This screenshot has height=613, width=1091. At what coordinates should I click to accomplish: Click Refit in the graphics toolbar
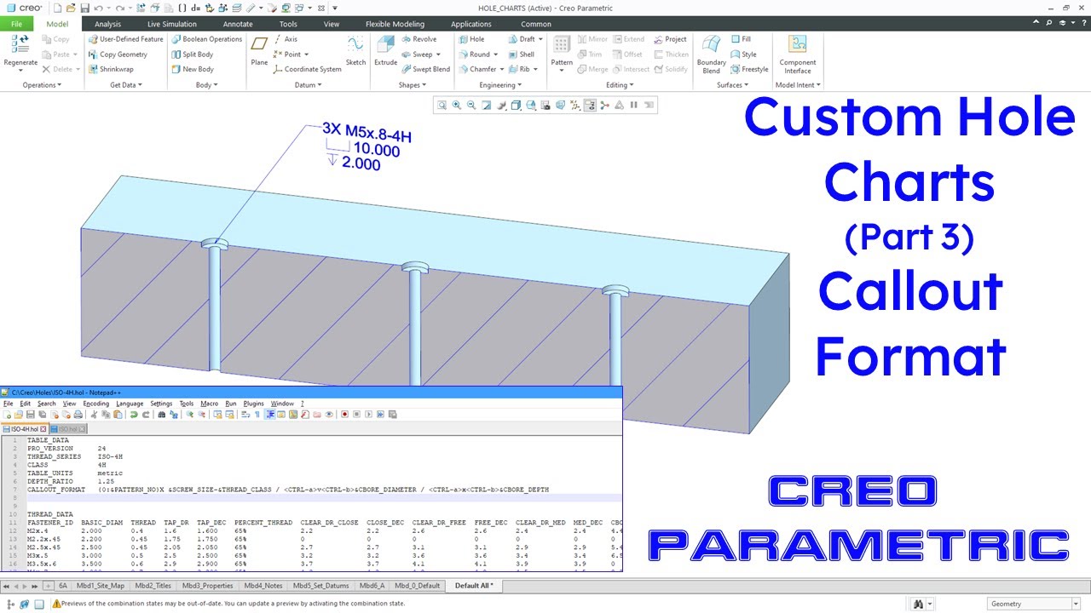coord(442,105)
